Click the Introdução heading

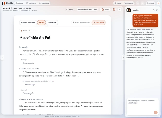click(x=24, y=47)
